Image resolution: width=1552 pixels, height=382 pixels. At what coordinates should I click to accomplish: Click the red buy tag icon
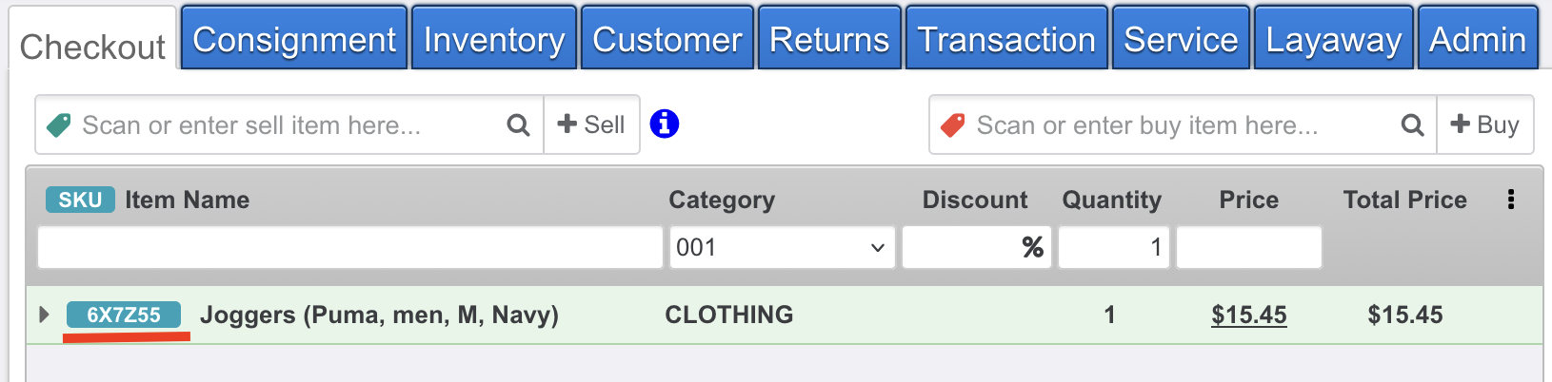953,124
